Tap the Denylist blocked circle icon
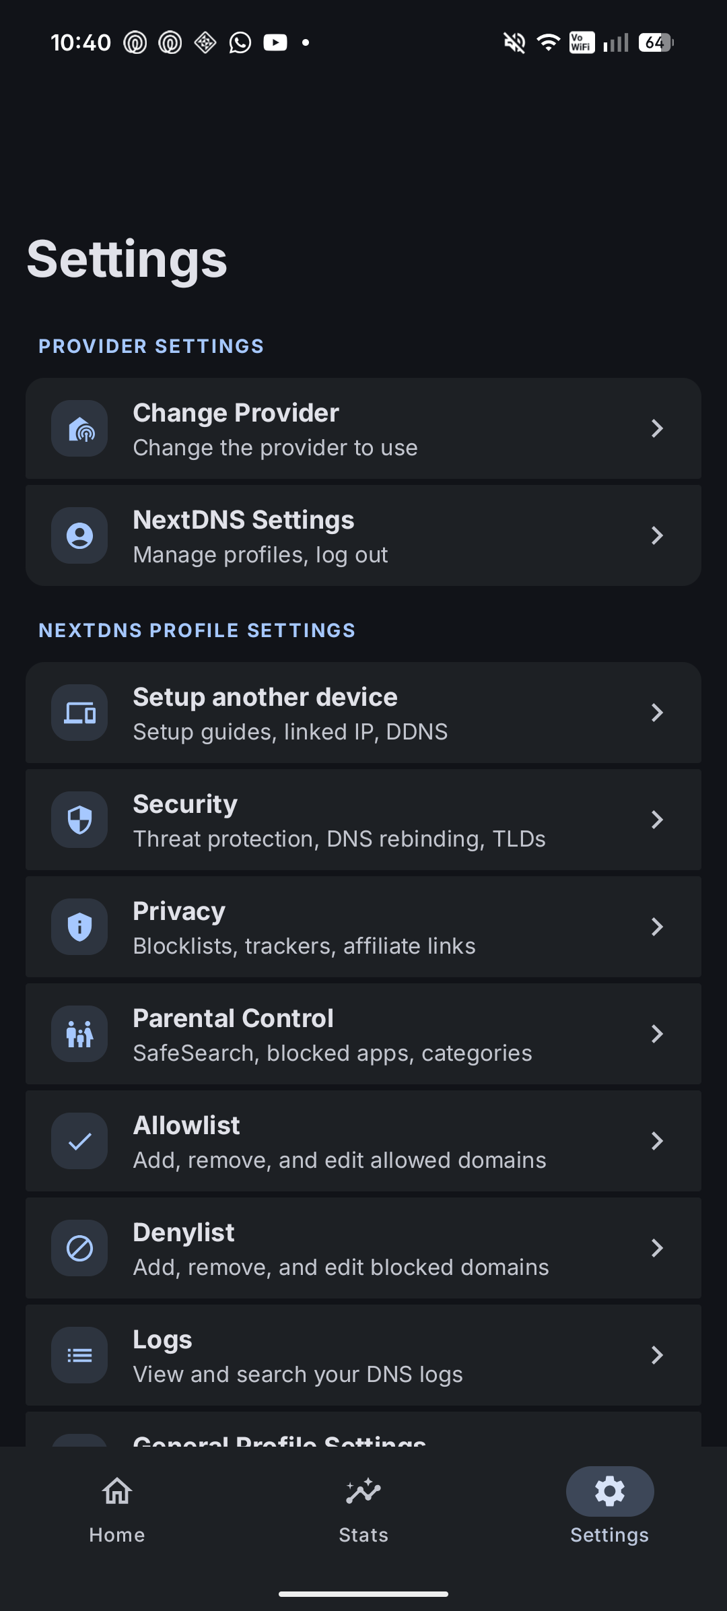The height and width of the screenshot is (1611, 727). click(79, 1249)
